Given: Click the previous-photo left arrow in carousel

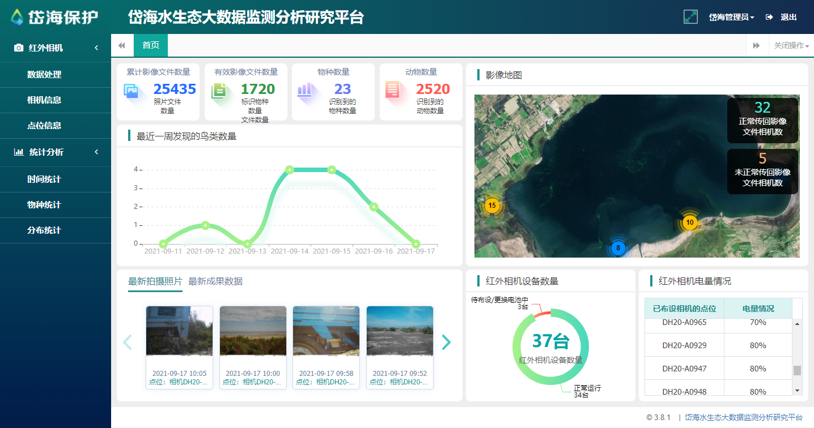Looking at the screenshot, I should coord(128,342).
